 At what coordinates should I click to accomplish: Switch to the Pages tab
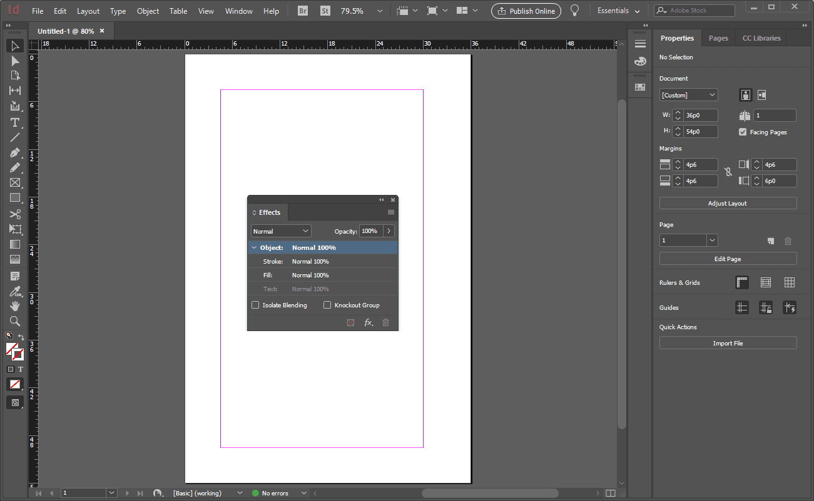click(x=718, y=38)
